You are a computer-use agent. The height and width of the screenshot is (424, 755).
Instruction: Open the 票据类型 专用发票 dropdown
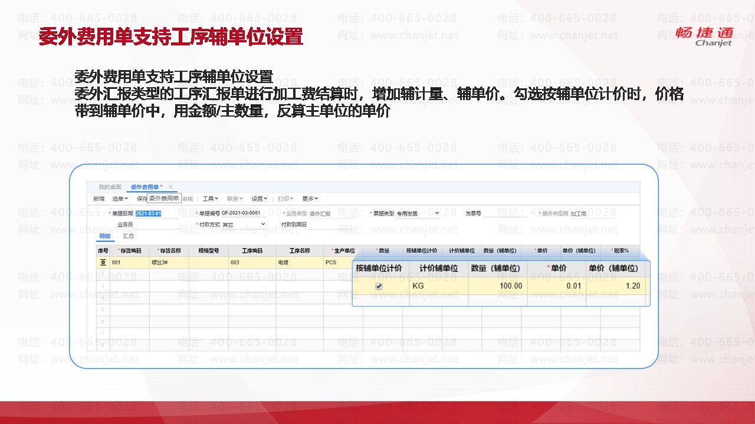pos(418,214)
